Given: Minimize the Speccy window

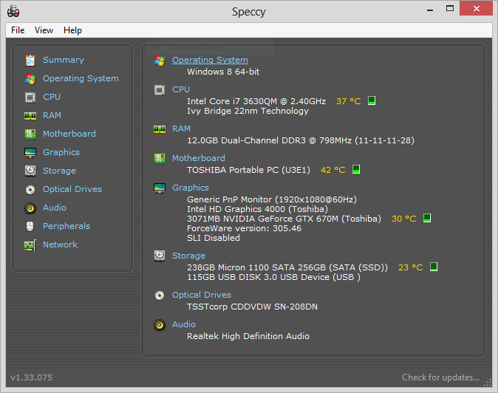Looking at the screenshot, I should pos(430,9).
